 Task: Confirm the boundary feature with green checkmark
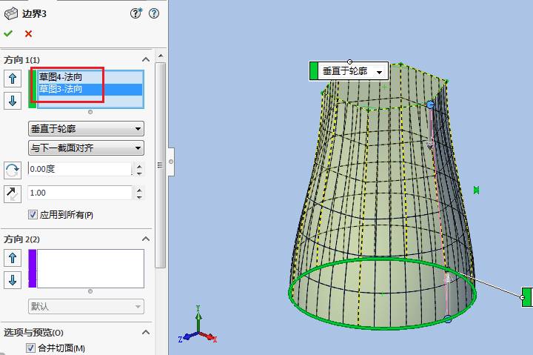coord(8,33)
